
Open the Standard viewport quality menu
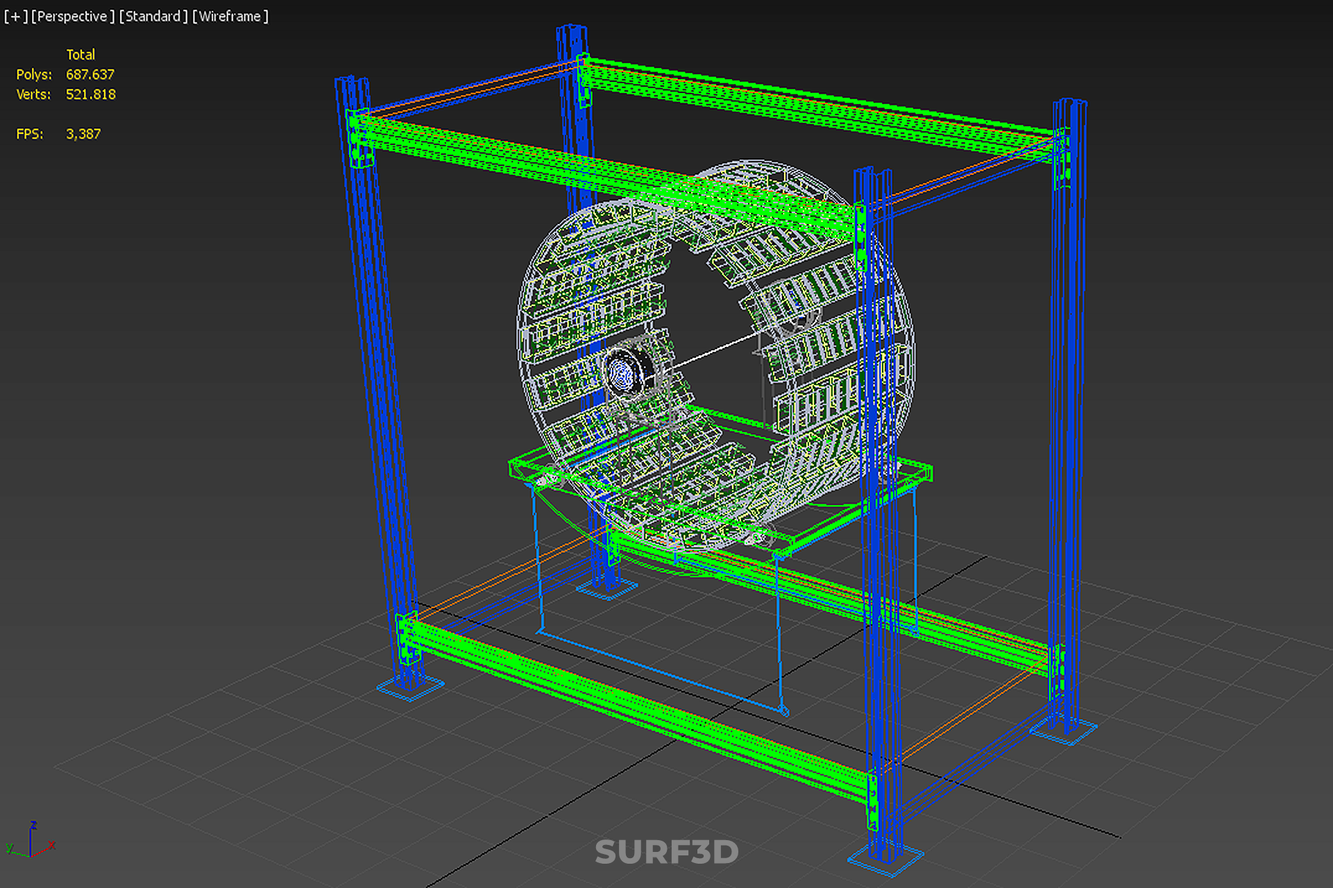[x=153, y=16]
